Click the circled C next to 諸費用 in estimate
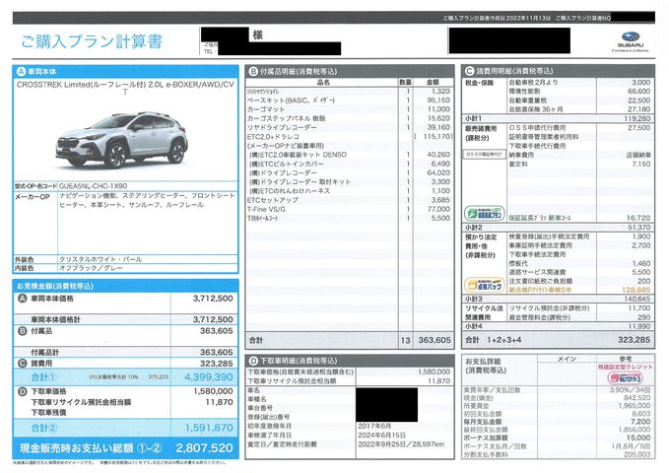669x473 pixels. pos(23,364)
